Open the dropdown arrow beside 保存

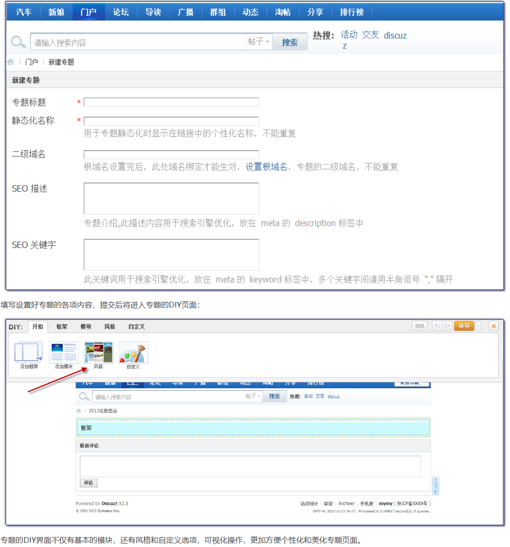pos(478,326)
